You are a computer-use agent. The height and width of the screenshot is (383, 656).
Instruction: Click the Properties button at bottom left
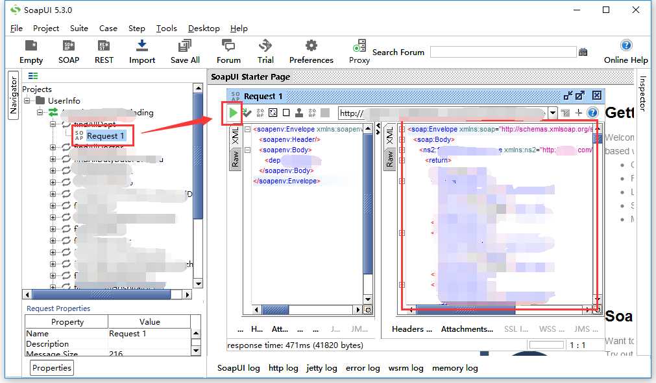click(x=52, y=368)
